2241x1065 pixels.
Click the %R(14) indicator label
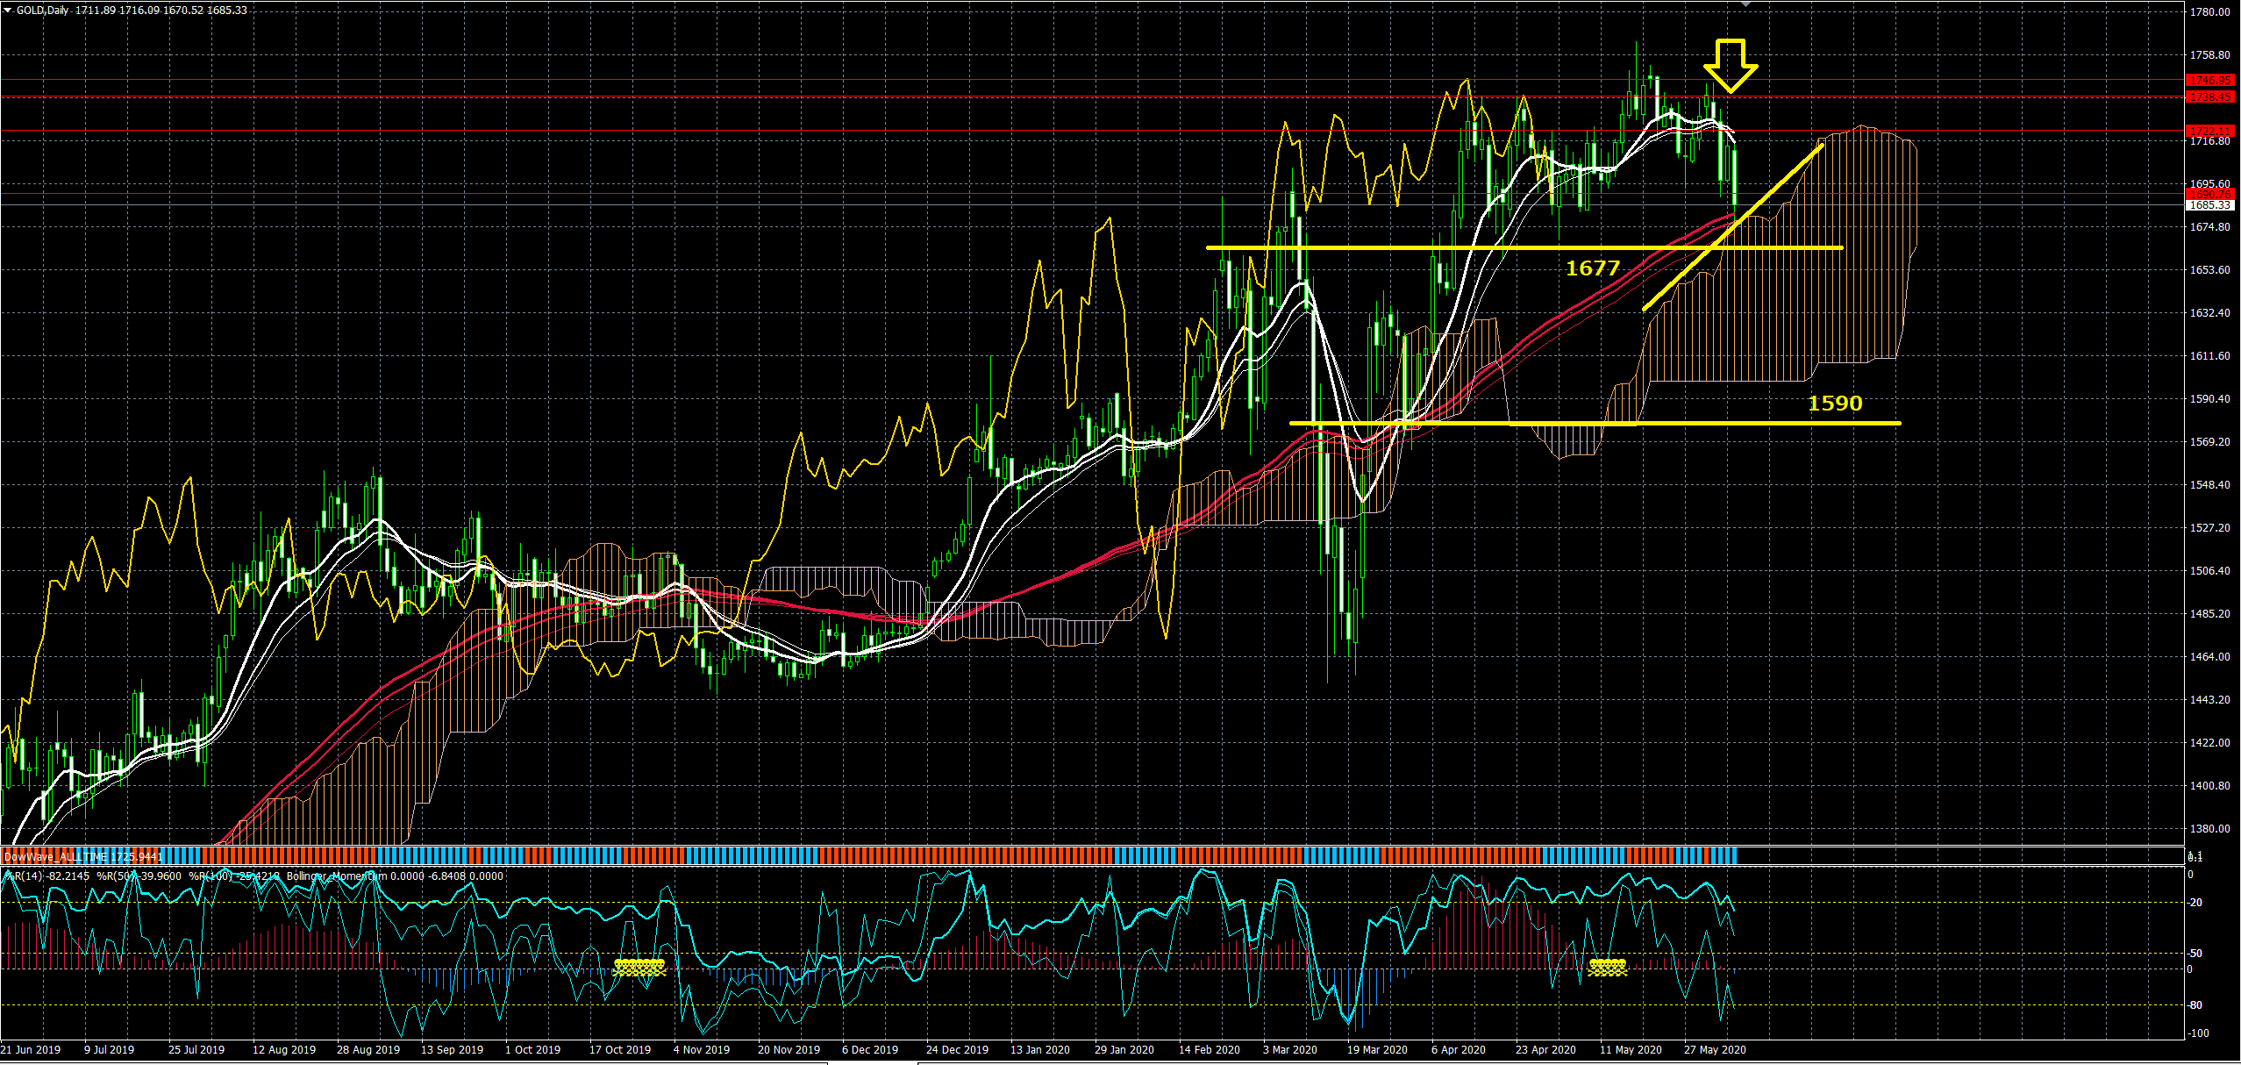[x=25, y=876]
